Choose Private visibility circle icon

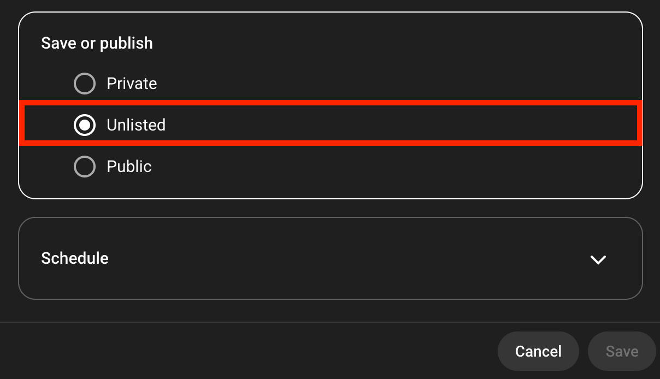(85, 84)
